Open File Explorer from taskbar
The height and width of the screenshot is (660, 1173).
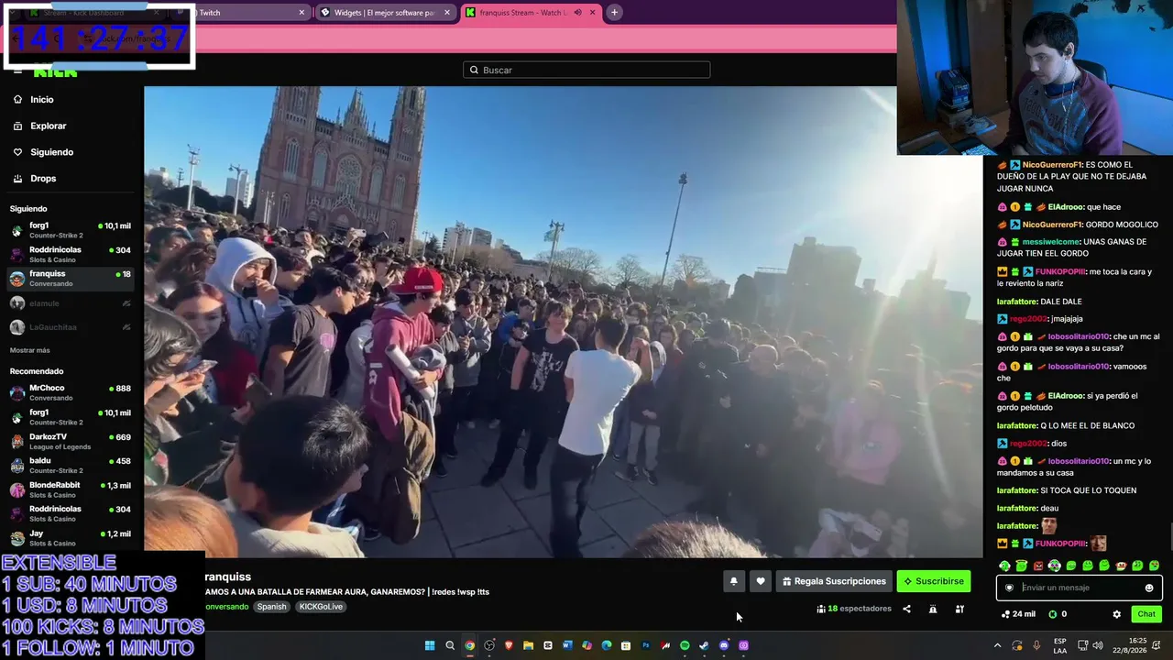point(528,645)
